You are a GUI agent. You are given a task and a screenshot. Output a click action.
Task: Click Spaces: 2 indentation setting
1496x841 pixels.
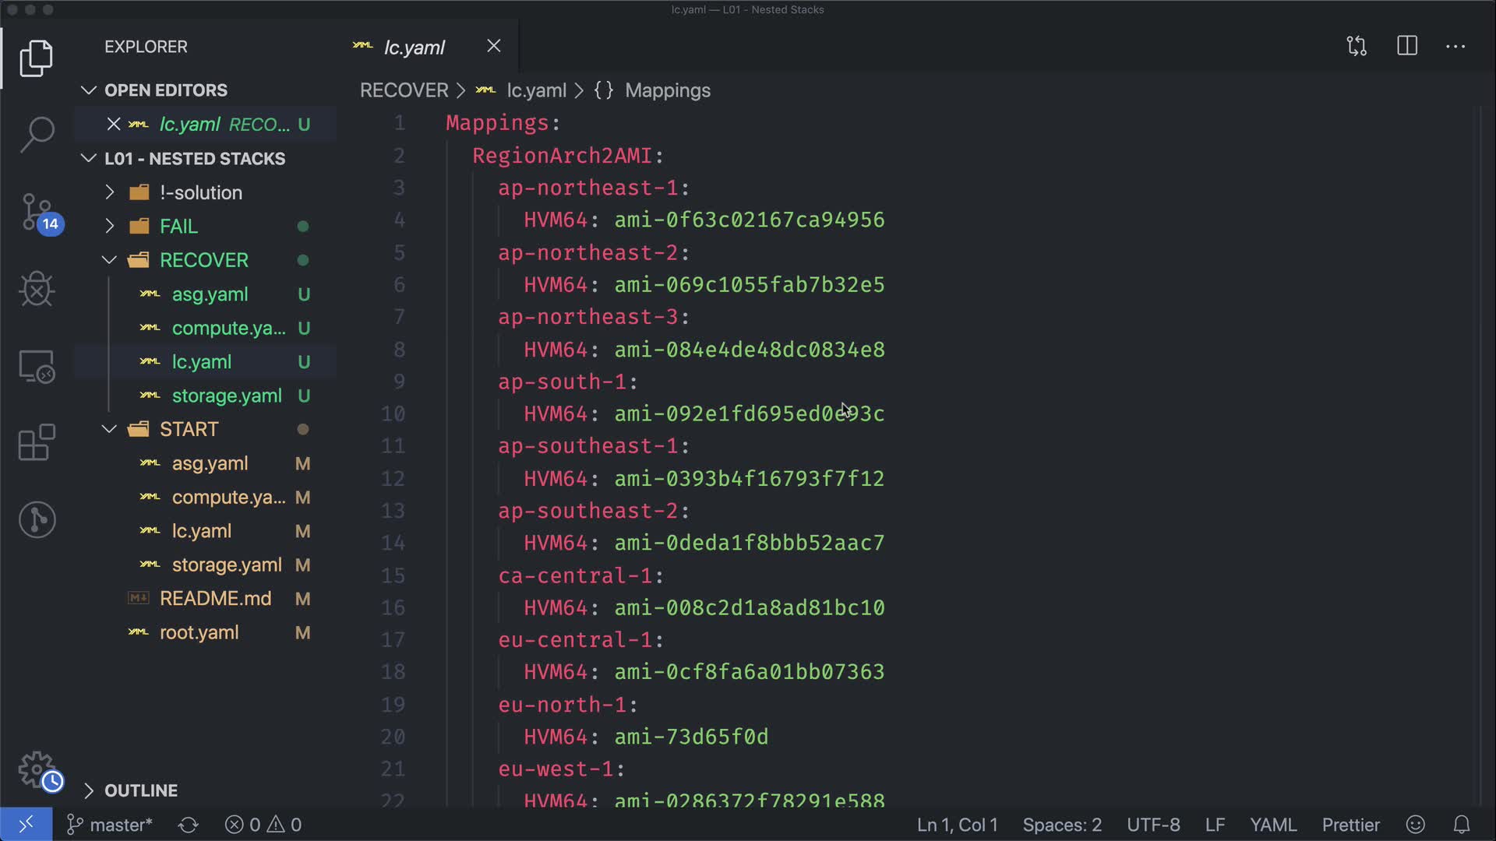click(x=1061, y=825)
